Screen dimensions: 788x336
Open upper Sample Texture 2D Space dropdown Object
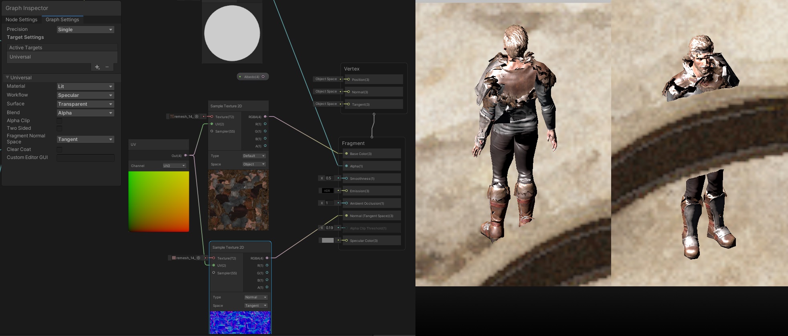tap(254, 164)
